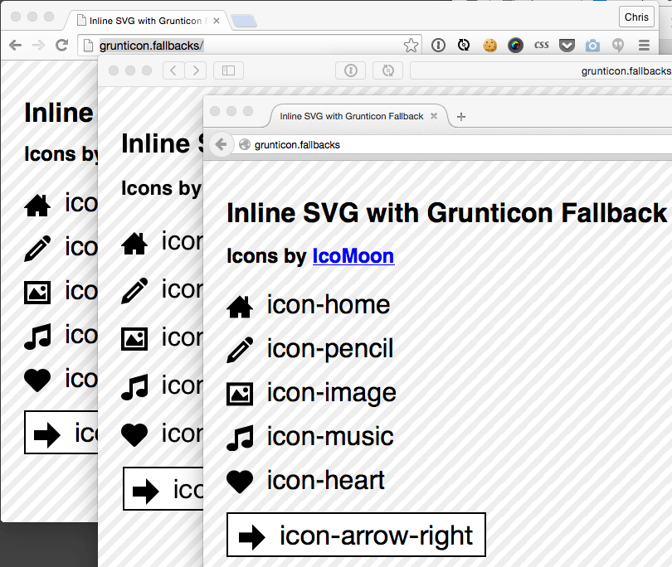672x567 pixels.
Task: Click the heart icon in the Chrome page
Action: coord(37,380)
